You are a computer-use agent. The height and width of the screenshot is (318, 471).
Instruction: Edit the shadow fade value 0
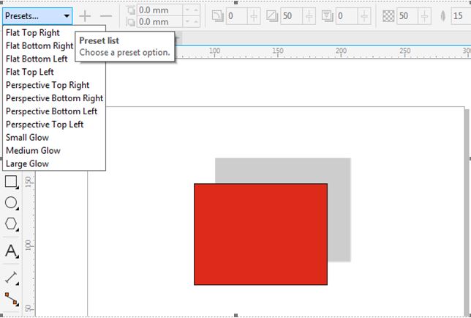(x=347, y=16)
